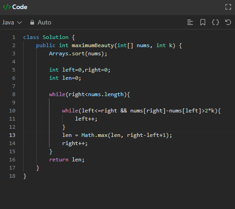Click the 'public' keyword
The image size is (235, 209).
(x=46, y=45)
